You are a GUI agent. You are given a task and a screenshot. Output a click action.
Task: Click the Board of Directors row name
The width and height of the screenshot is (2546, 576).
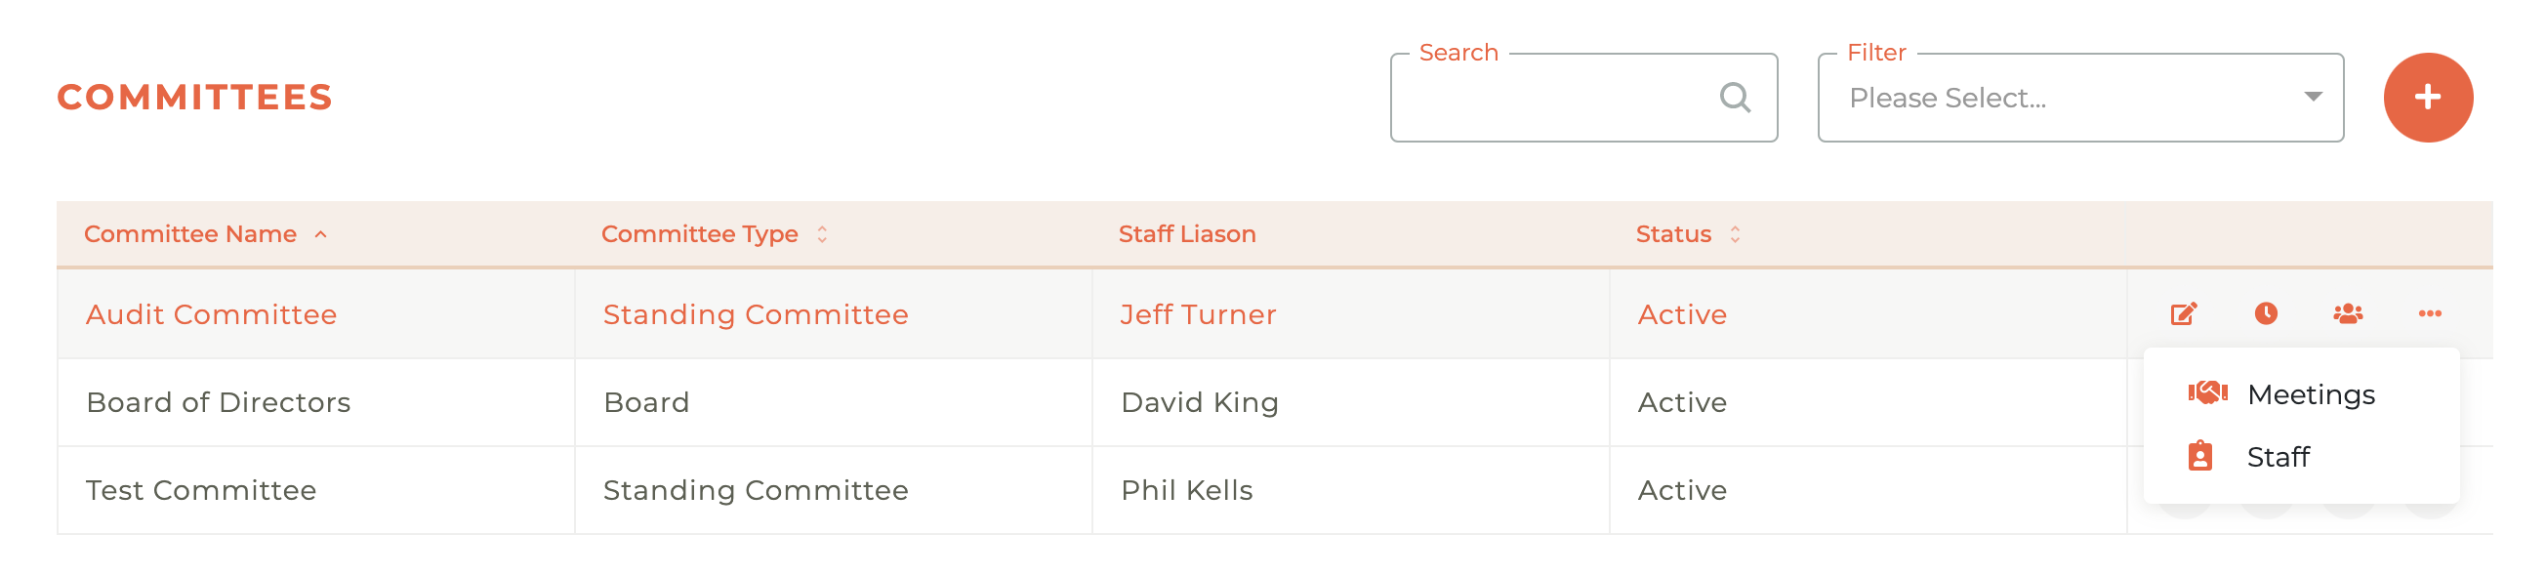coord(219,402)
